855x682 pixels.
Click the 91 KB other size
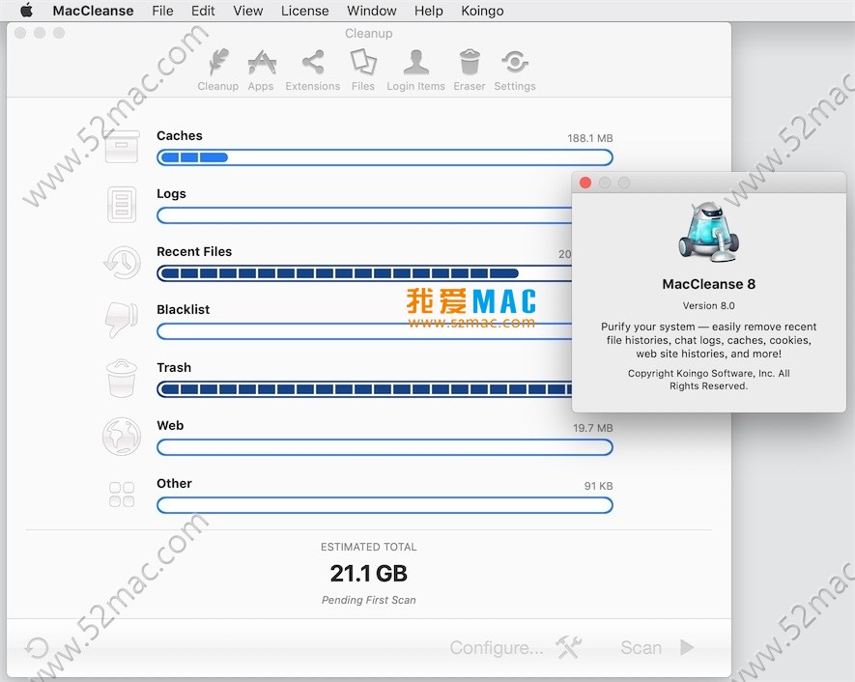tap(598, 486)
